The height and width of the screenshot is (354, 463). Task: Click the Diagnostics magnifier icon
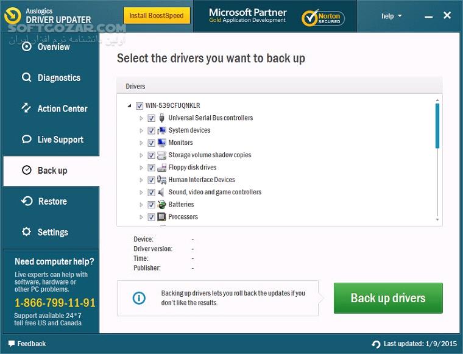[27, 77]
